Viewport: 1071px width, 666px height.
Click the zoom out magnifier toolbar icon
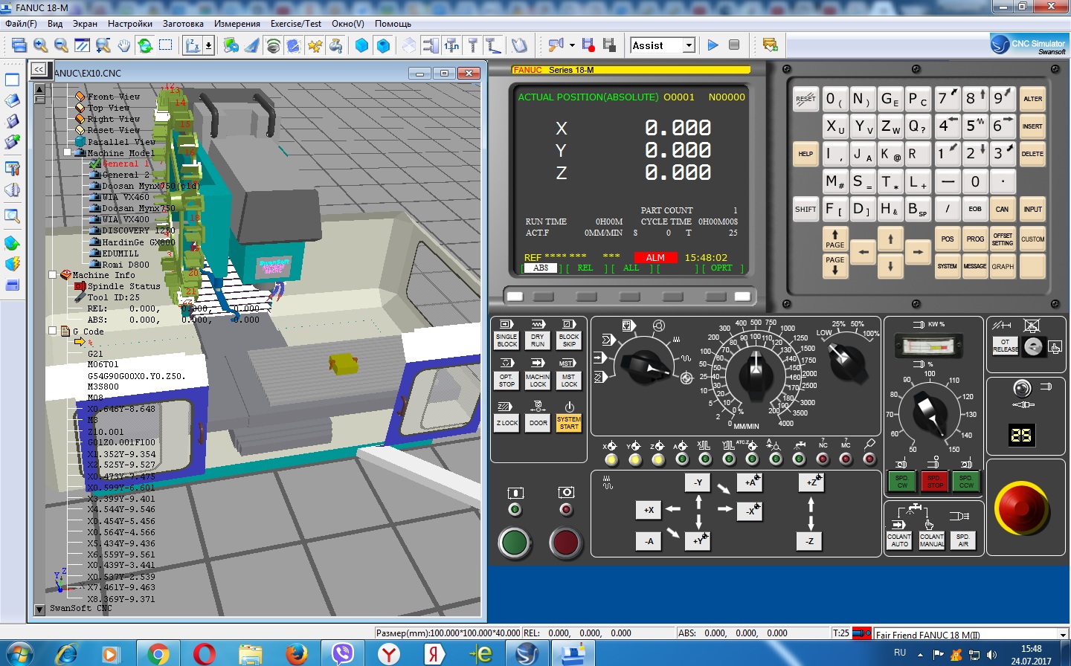(x=62, y=45)
